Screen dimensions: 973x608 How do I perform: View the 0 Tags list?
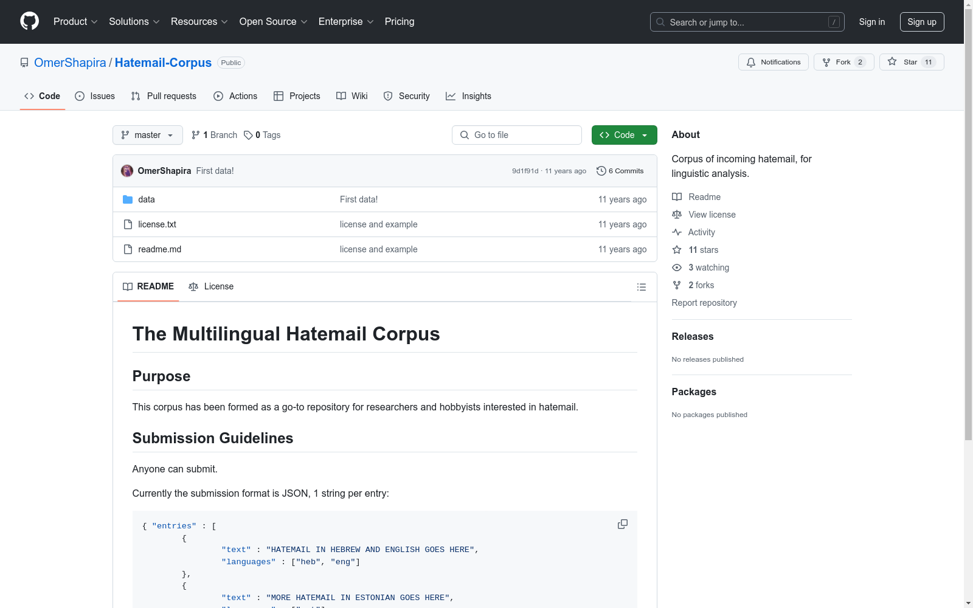click(x=262, y=135)
